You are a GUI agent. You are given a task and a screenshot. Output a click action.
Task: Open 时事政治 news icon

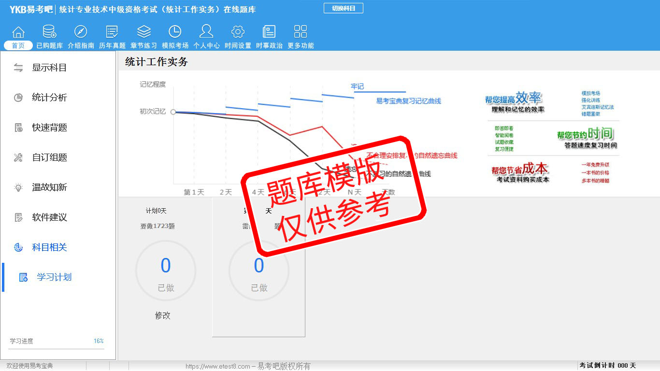[269, 32]
